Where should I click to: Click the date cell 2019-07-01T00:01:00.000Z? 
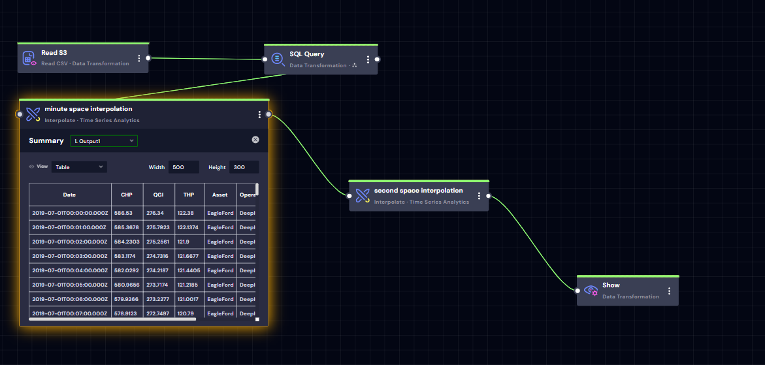[71, 228]
